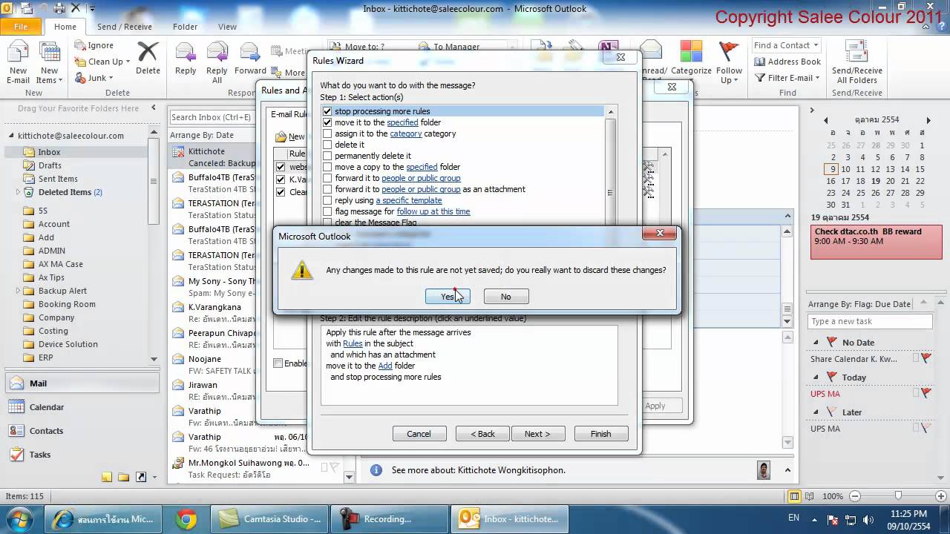Open the Windows Start button

20,518
